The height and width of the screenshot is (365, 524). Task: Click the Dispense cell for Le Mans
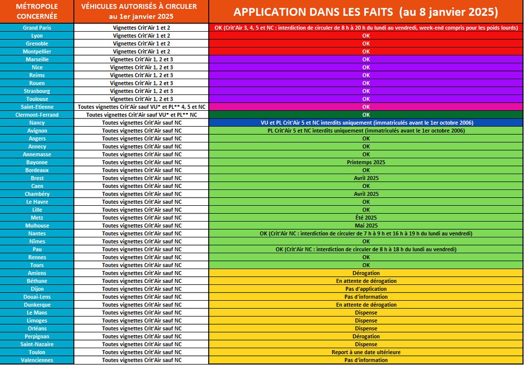click(366, 312)
